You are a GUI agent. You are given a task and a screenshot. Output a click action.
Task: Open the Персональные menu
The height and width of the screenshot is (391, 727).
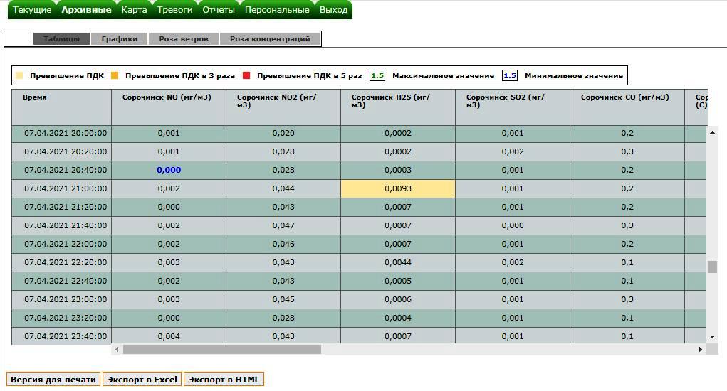[277, 10]
